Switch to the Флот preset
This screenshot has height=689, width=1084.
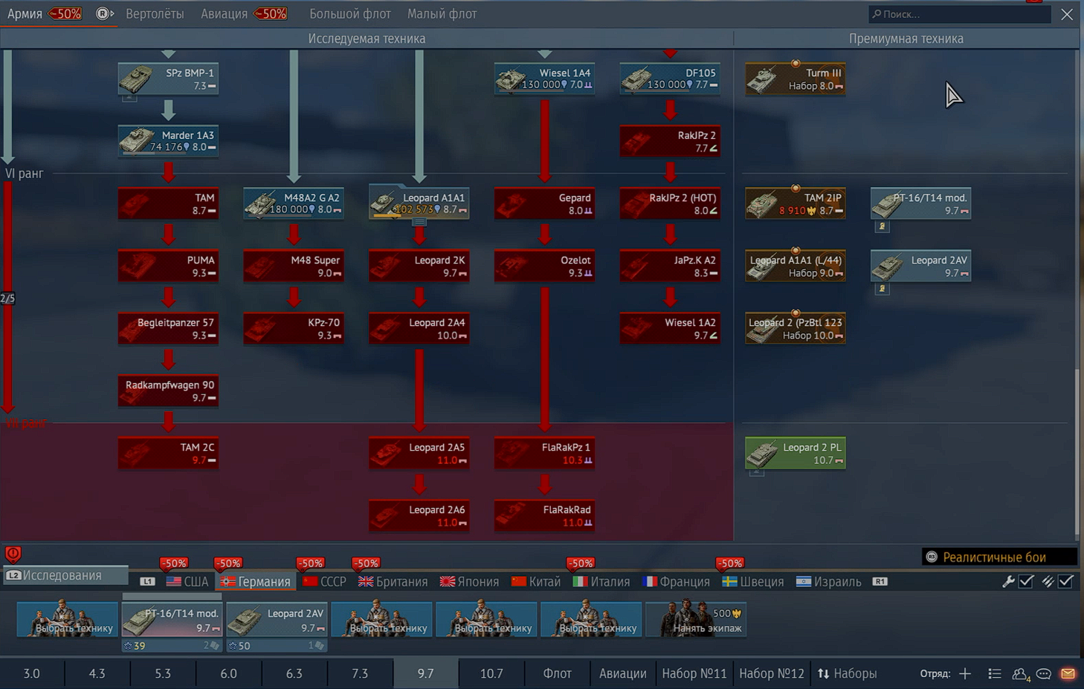pyautogui.click(x=557, y=673)
